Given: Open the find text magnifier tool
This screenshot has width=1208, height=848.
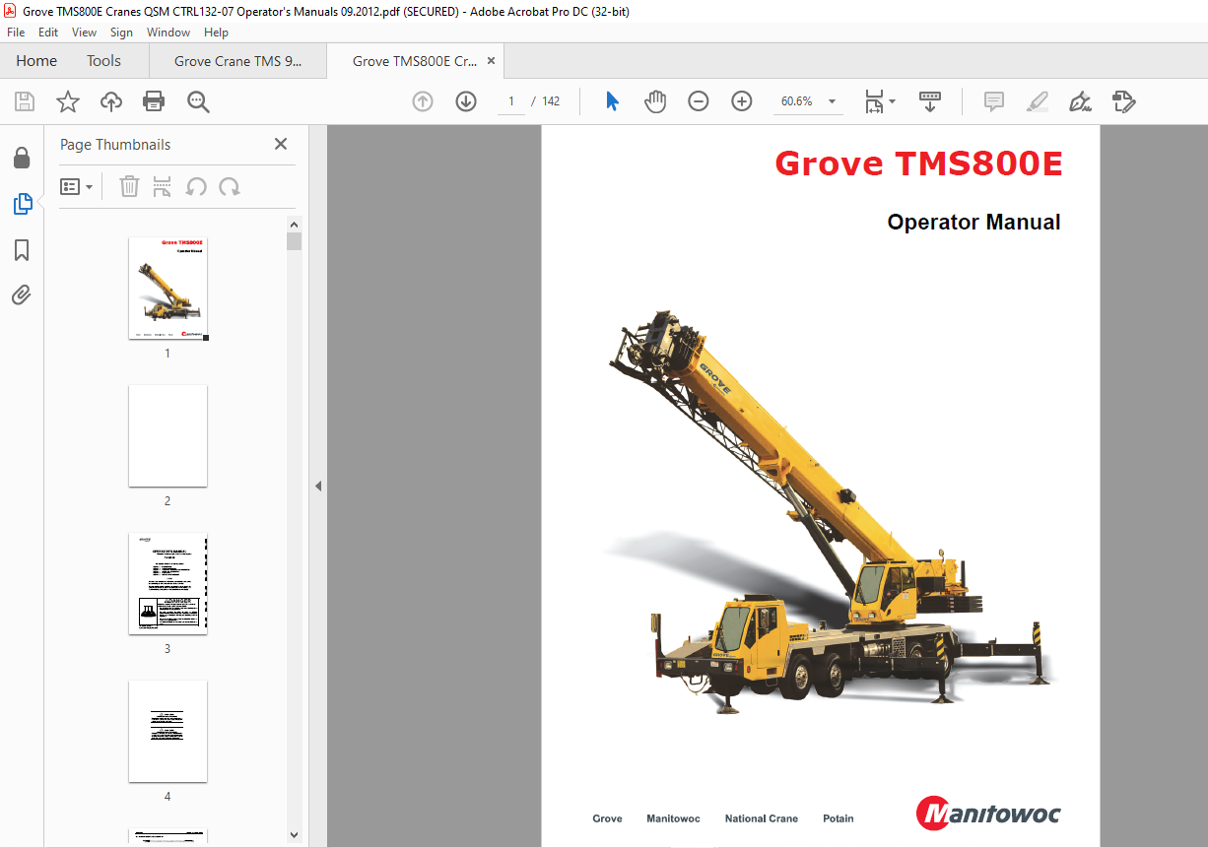Looking at the screenshot, I should coord(198,101).
